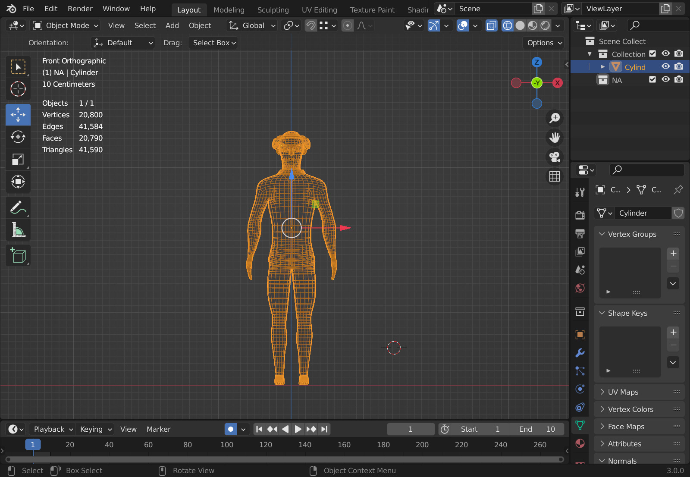Switch orthographic/perspective grid icon
This screenshot has height=477, width=690.
(555, 176)
